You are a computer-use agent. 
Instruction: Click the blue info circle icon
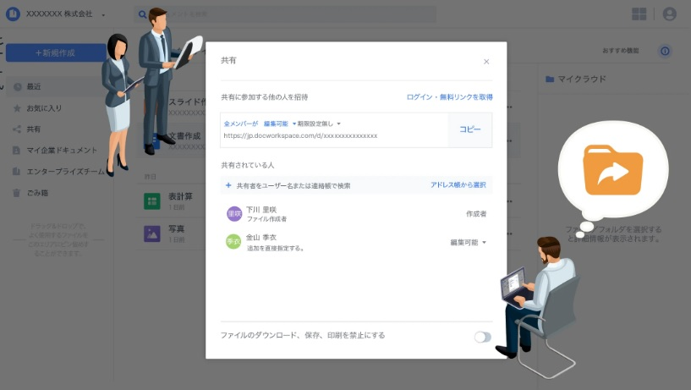point(665,52)
